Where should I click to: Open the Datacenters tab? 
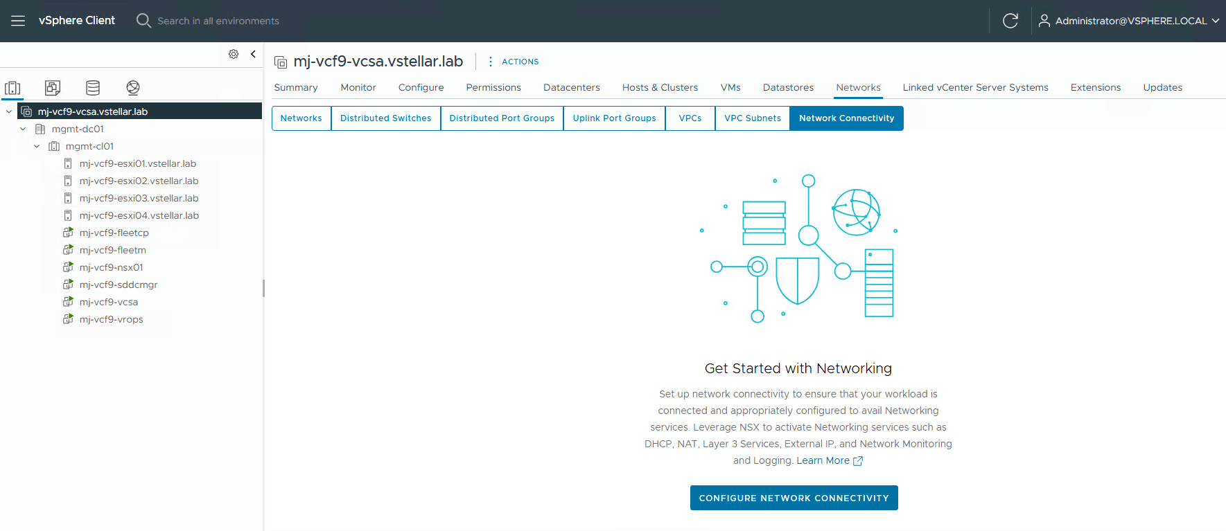pos(572,87)
